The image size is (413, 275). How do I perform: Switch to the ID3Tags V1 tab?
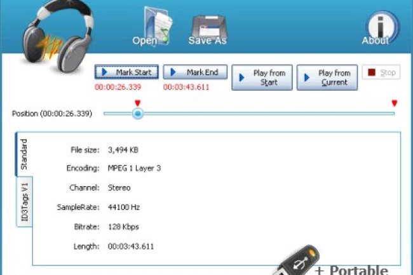pos(24,201)
